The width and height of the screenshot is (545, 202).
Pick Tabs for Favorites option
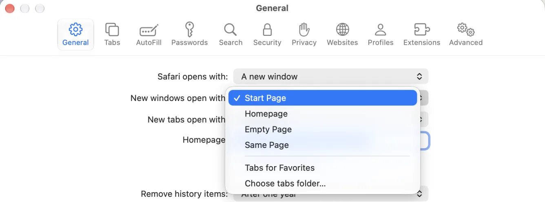pyautogui.click(x=323, y=168)
